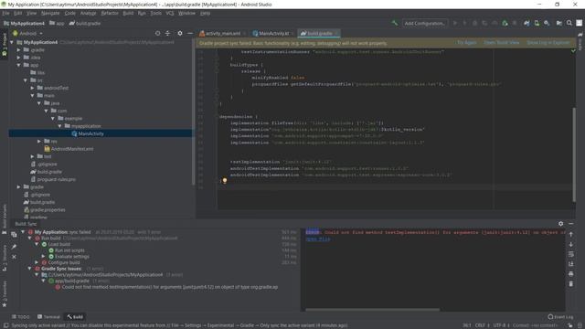Click the Sync Project with Gradle icon
The image size is (585, 329).
tap(526, 23)
